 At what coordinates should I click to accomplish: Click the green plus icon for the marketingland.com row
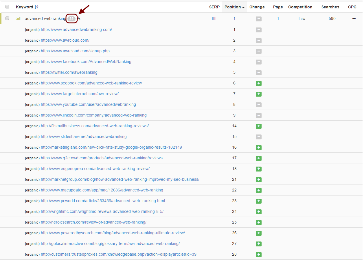[259, 147]
